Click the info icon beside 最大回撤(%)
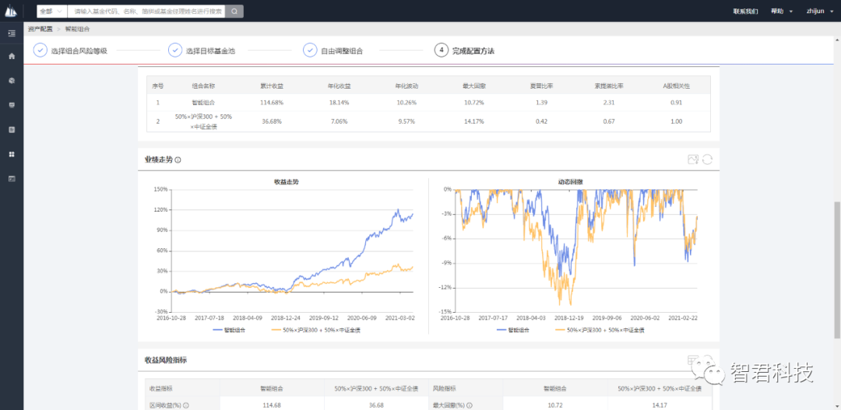This screenshot has width=841, height=410. pyautogui.click(x=471, y=405)
